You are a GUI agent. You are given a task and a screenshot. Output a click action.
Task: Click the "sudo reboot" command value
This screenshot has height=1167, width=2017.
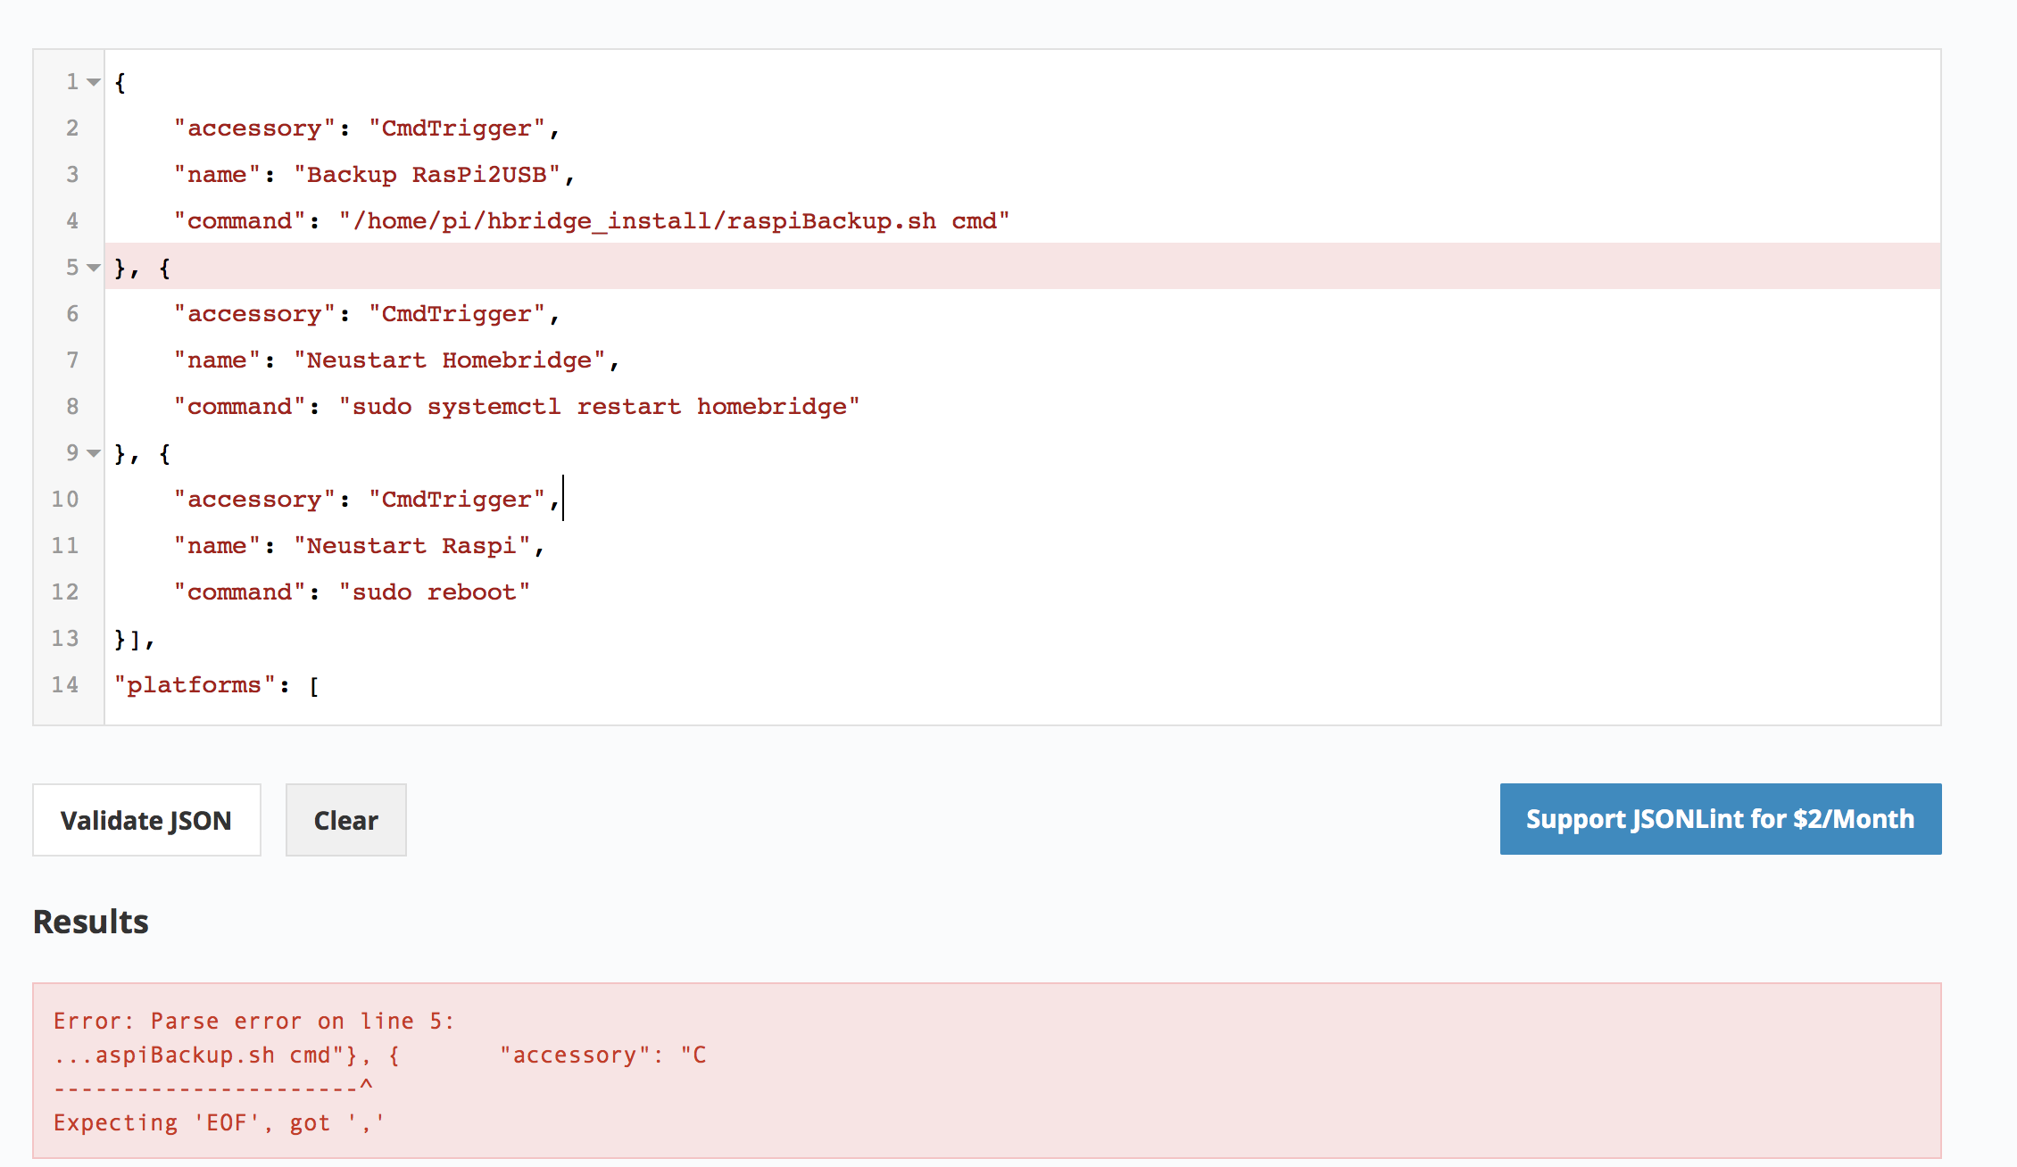(x=434, y=592)
